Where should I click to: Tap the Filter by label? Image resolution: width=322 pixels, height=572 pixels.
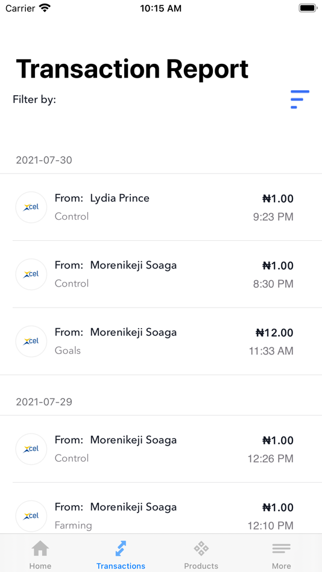[34, 99]
